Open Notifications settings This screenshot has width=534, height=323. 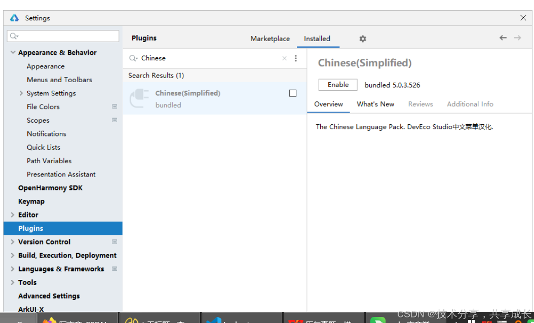(46, 133)
